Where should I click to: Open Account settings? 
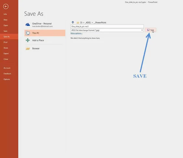pyautogui.click(x=7, y=68)
